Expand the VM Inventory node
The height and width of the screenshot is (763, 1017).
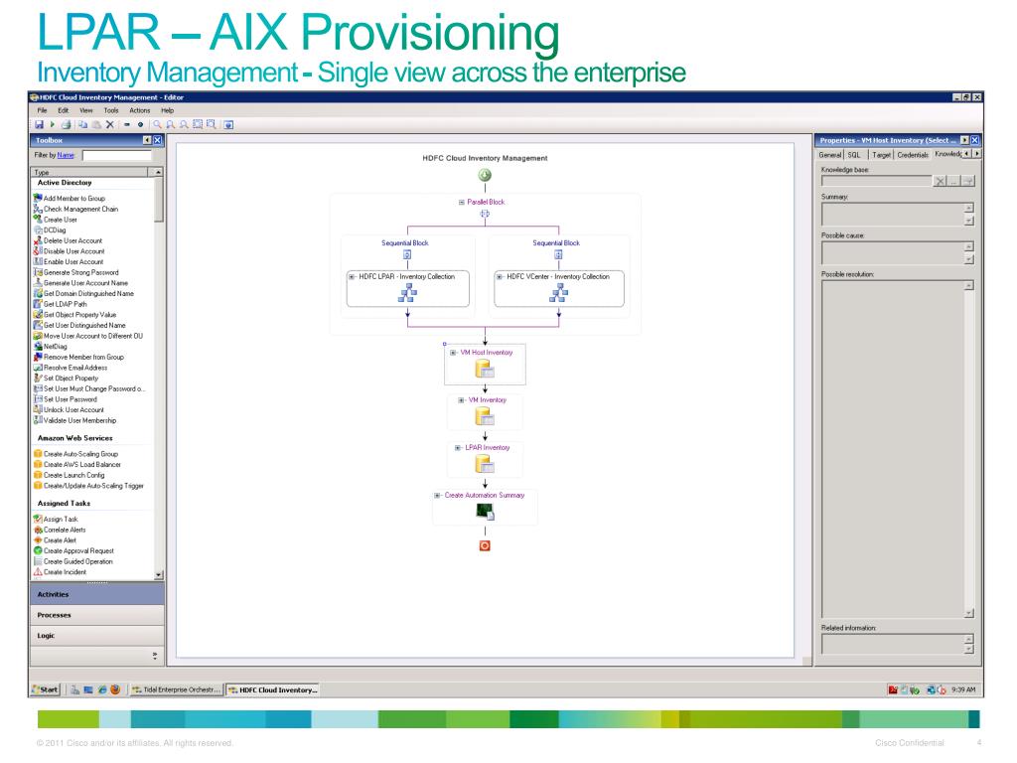point(461,400)
